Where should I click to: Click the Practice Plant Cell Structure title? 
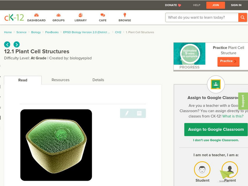pyautogui.click(x=228, y=50)
